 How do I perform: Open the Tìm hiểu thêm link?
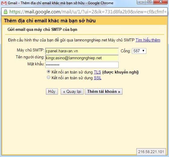(x=148, y=40)
